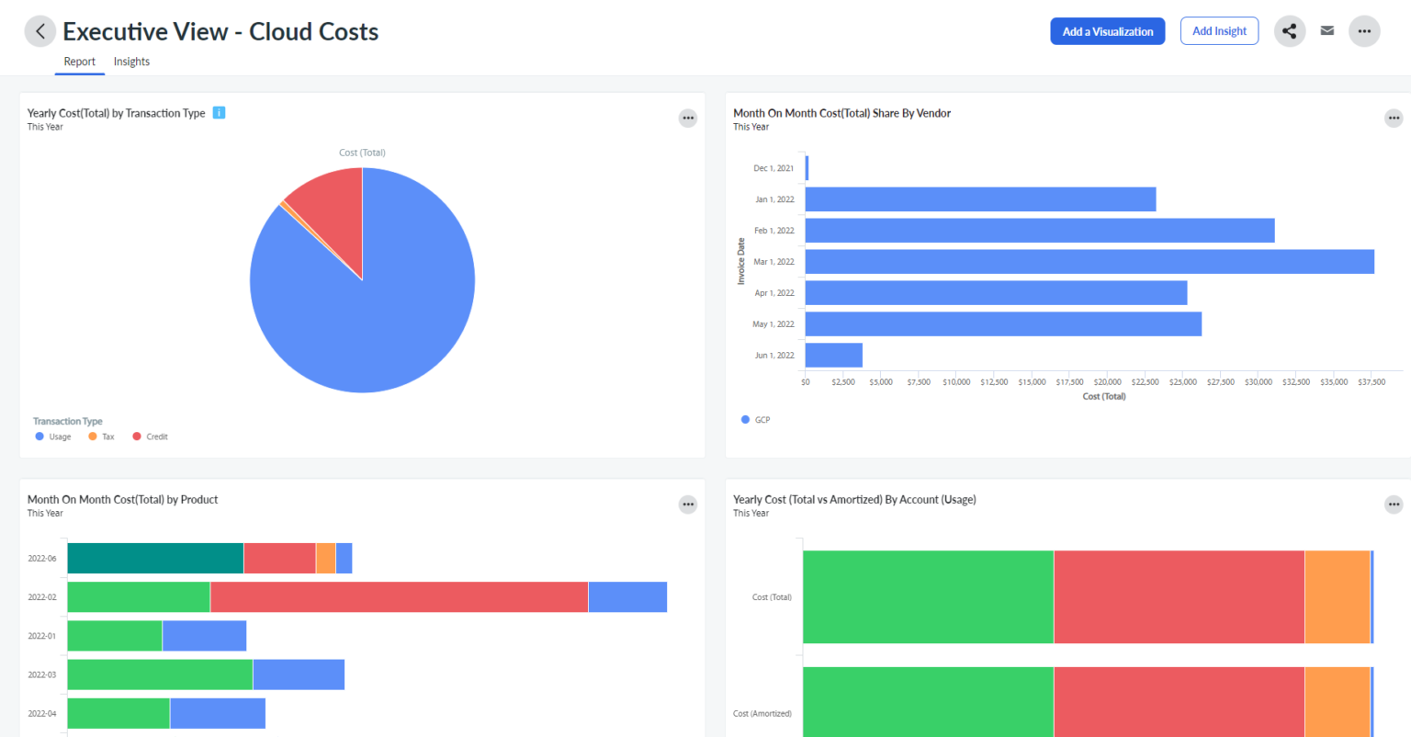Screen dimensions: 1411x737
Task: Toggle the Credit legend item
Action: tap(150, 437)
